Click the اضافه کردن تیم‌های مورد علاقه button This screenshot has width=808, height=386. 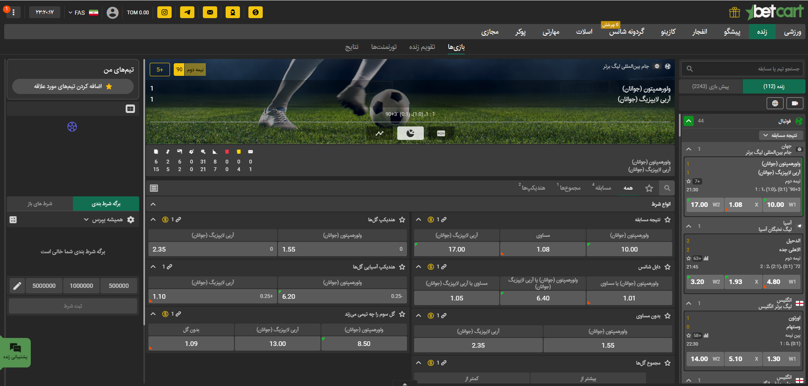(73, 86)
